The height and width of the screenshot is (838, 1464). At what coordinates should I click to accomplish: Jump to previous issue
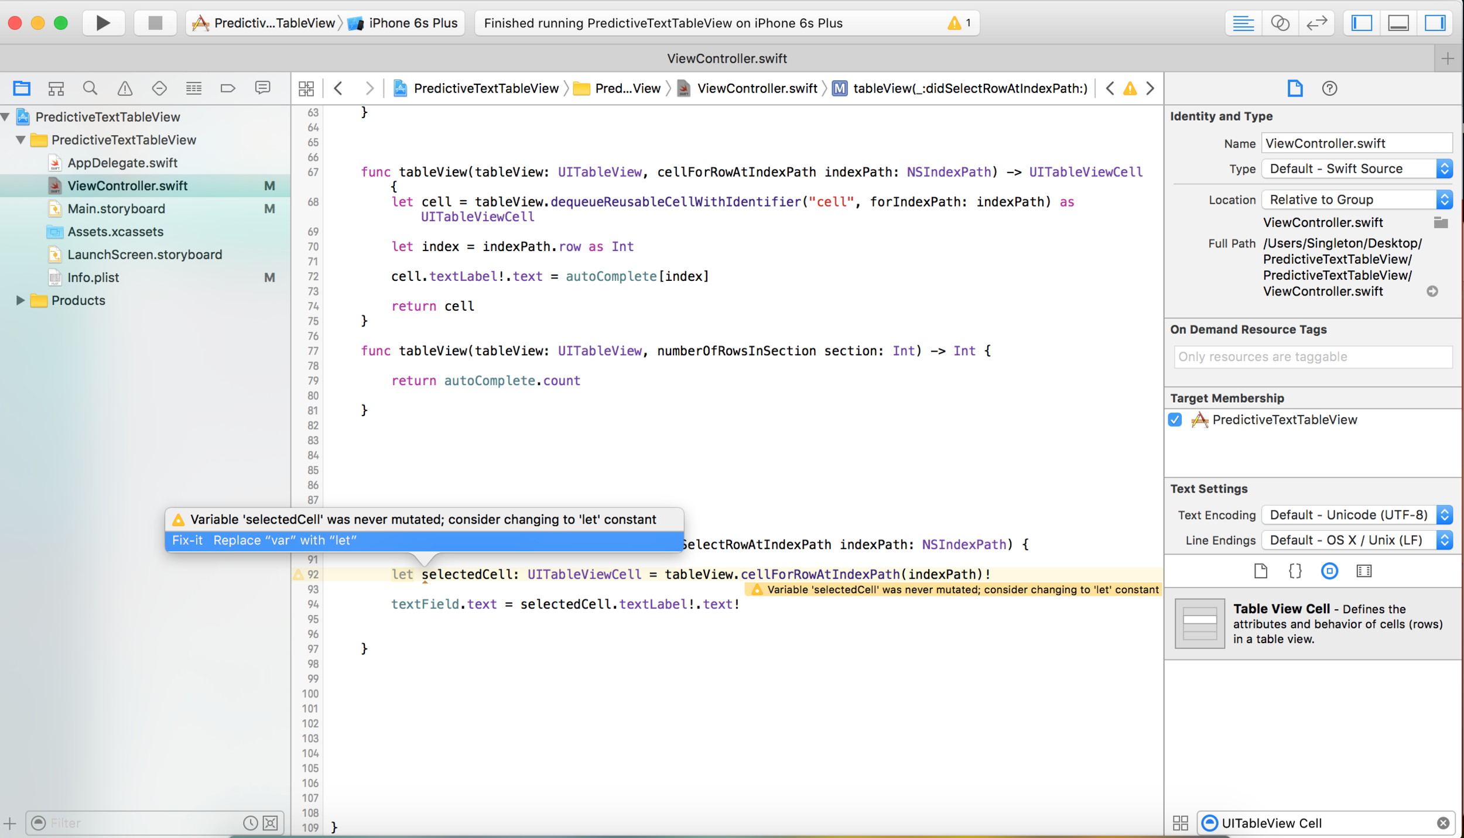[x=1110, y=88]
